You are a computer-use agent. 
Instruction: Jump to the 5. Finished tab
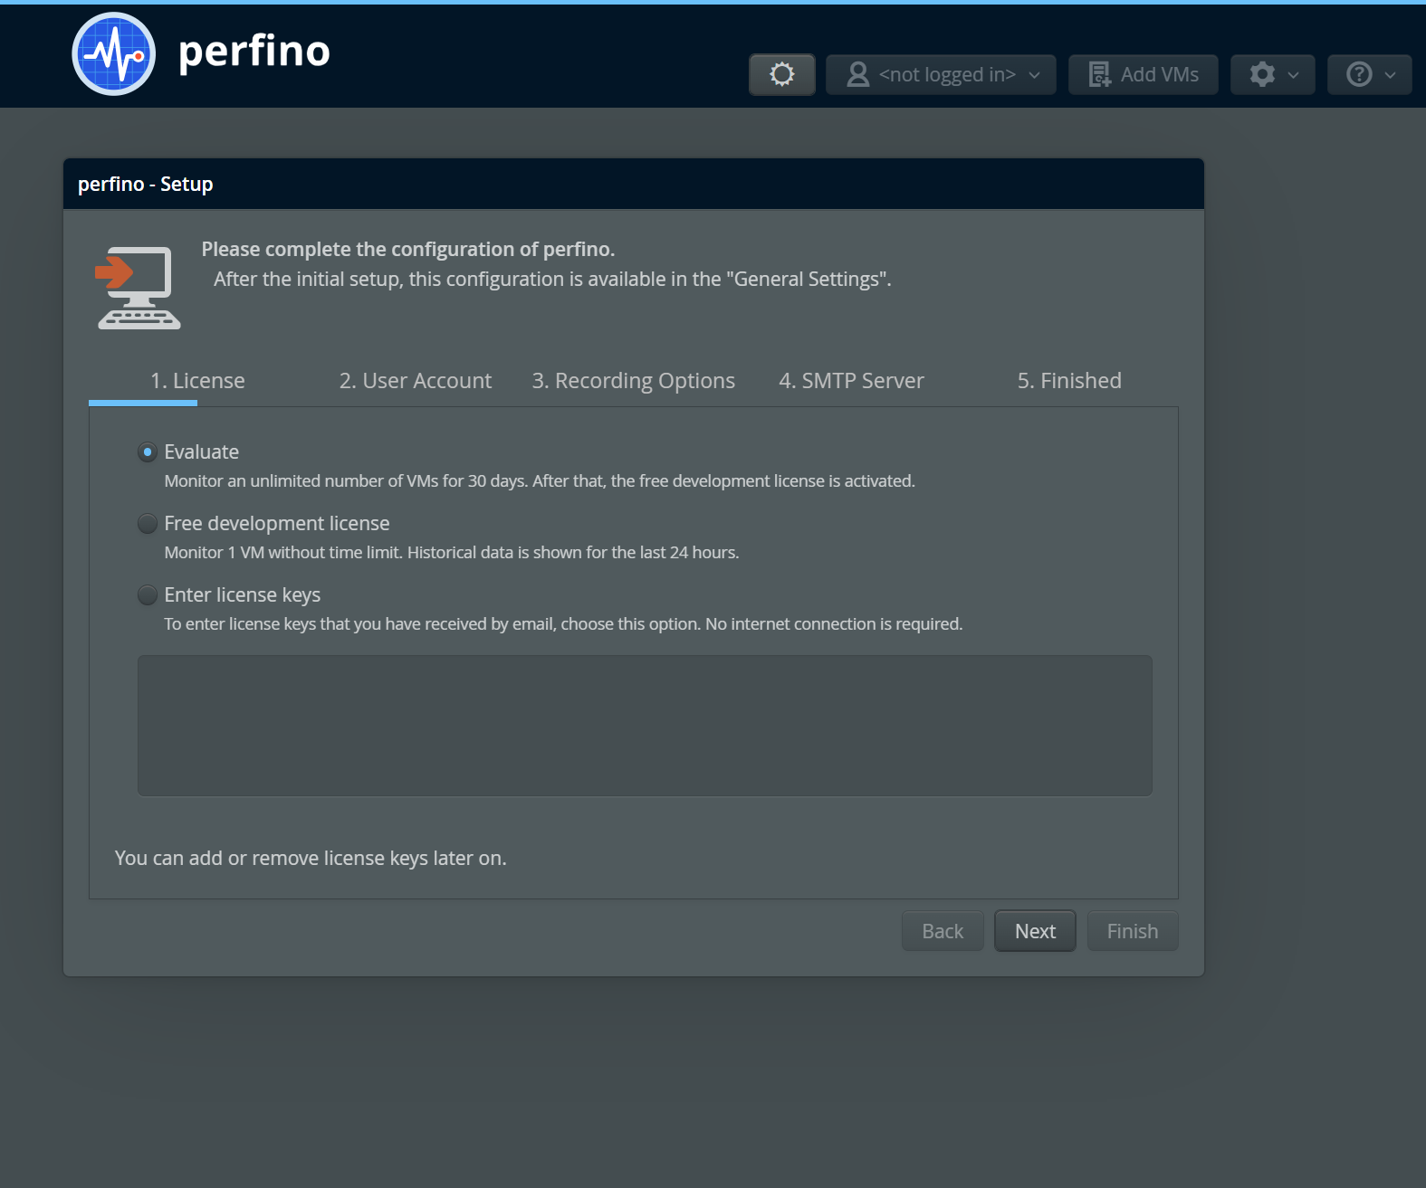(1069, 381)
